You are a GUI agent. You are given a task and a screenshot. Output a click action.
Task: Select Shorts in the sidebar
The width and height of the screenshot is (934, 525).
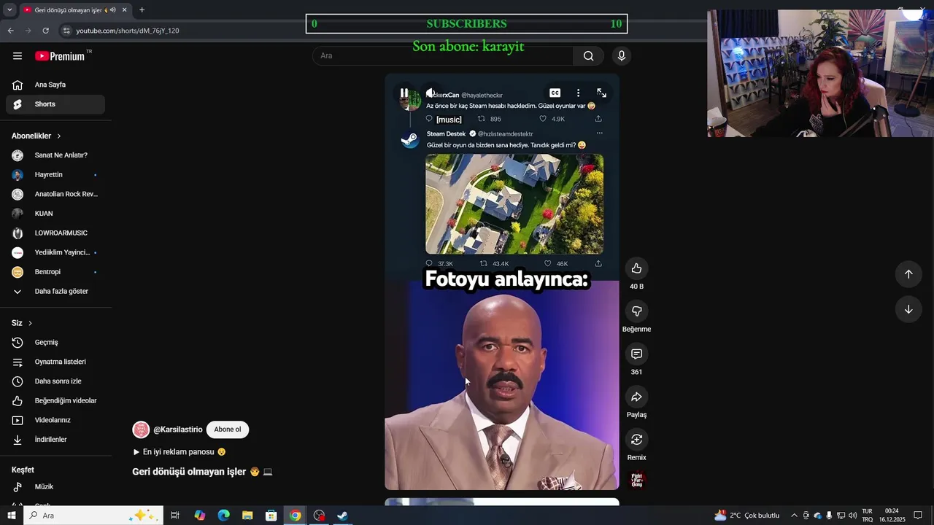(x=55, y=104)
